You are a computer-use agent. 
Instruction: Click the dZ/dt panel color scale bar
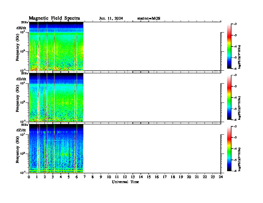229,149
